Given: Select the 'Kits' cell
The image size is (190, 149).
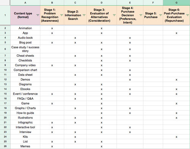Looking at the screenshot, I should [x=25, y=137].
